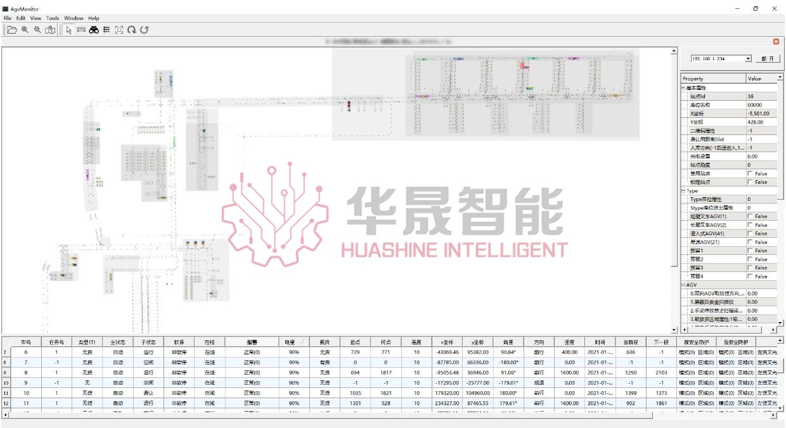
Task: Select the Y坐标 value 428.00
Action: [x=762, y=122]
